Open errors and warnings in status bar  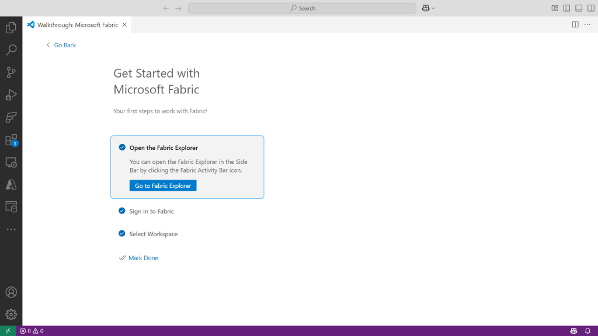(32, 331)
